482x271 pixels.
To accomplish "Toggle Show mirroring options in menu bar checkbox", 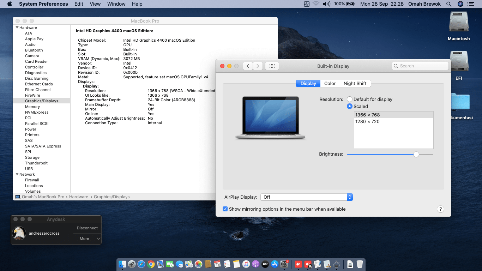I will (225, 209).
